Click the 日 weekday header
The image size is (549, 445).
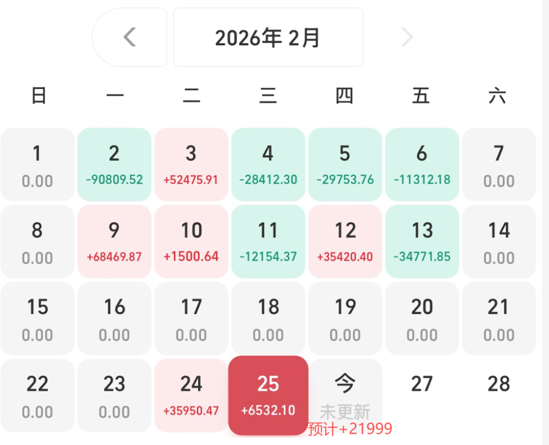pyautogui.click(x=39, y=96)
